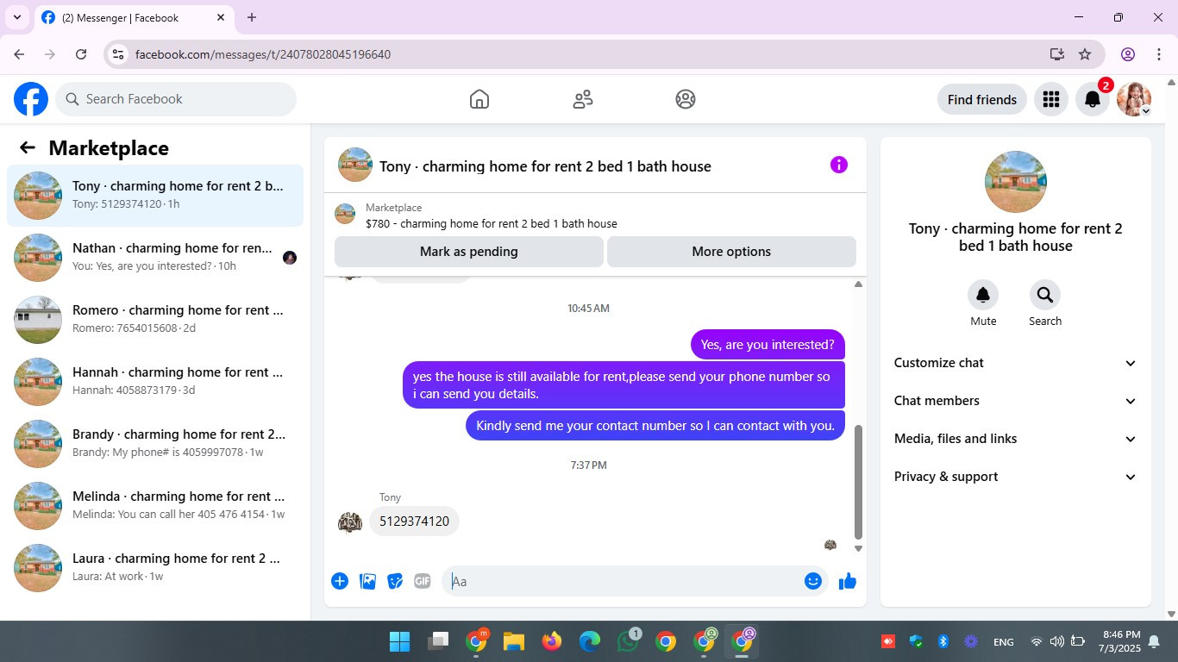Open a new browser tab
This screenshot has width=1178, height=662.
pos(252,17)
